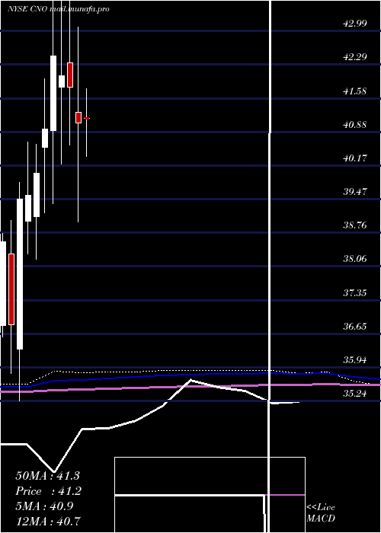Image resolution: width=381 pixels, height=533 pixels.
Task: Click the 12MA : 40.7 readout
Action: pos(48,521)
